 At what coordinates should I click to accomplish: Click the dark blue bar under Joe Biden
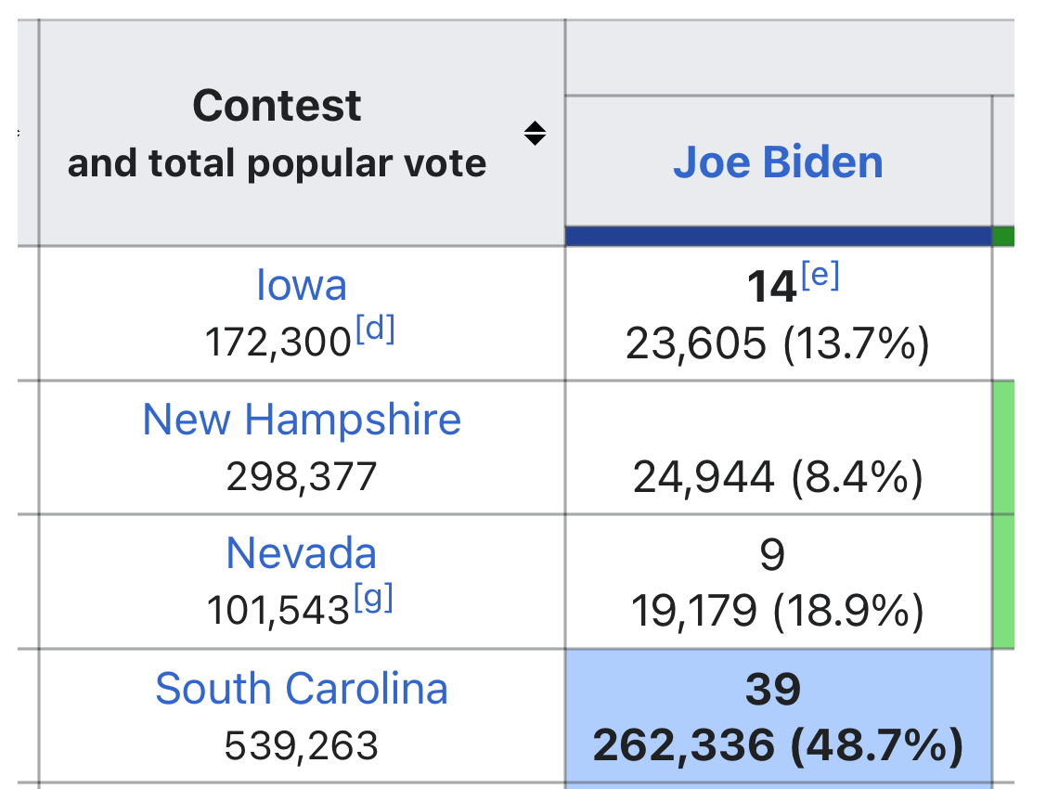778,237
